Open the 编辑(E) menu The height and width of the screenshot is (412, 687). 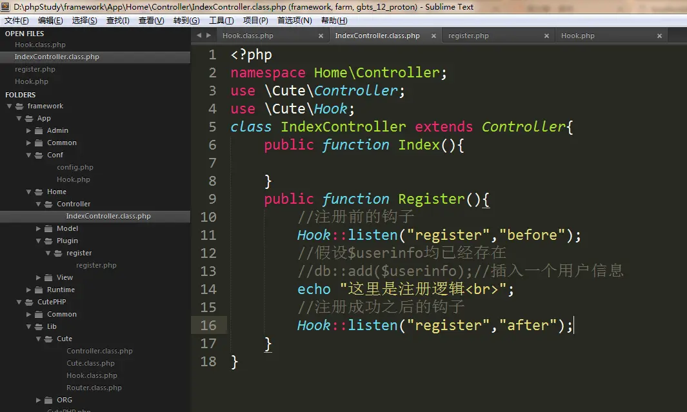50,21
